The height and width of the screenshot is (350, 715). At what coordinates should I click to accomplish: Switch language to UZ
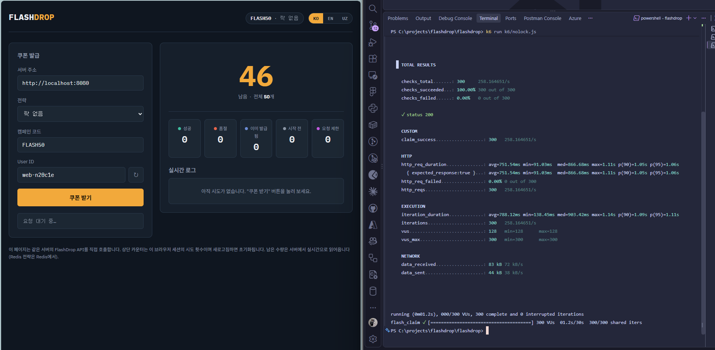pos(345,18)
